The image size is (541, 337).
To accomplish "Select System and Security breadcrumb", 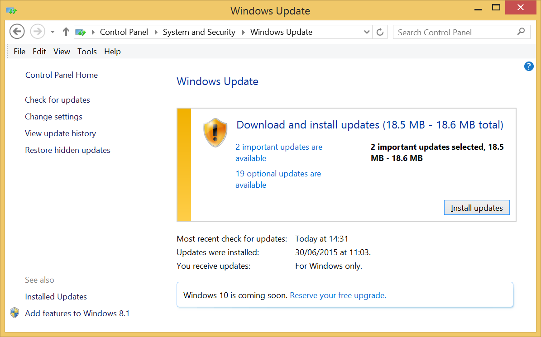I will click(199, 32).
